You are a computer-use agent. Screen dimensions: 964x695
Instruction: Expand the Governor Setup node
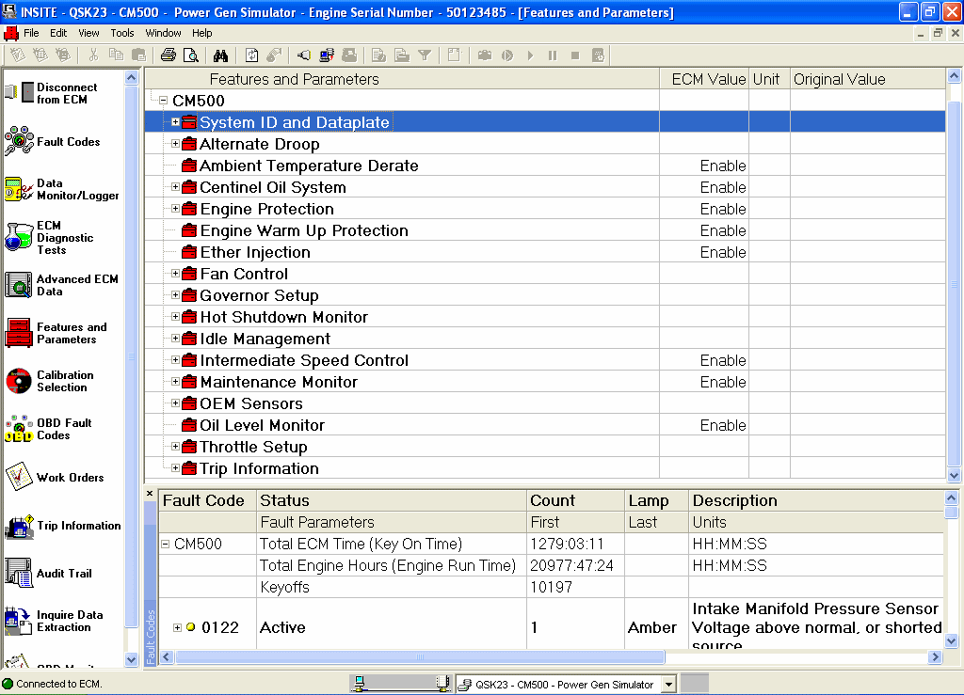(x=175, y=295)
